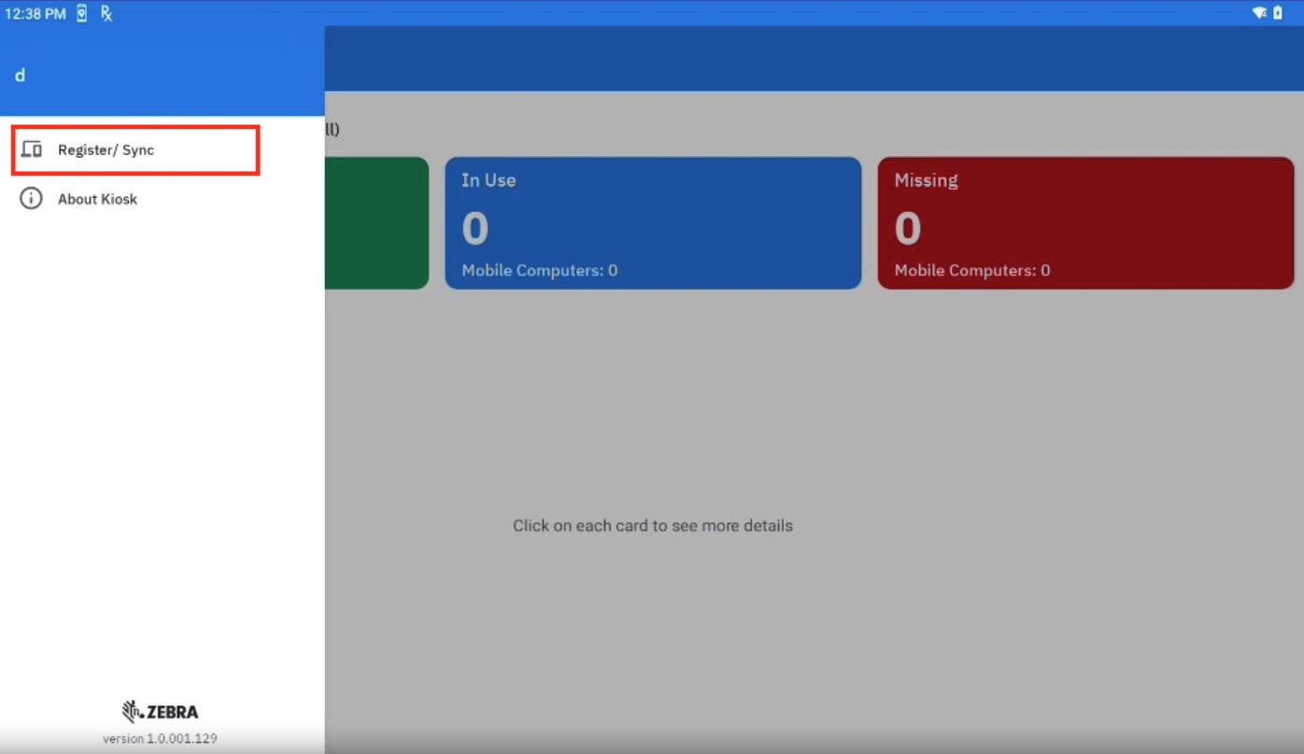The image size is (1304, 754).
Task: Click the Register/Sync devices icon
Action: 32,149
